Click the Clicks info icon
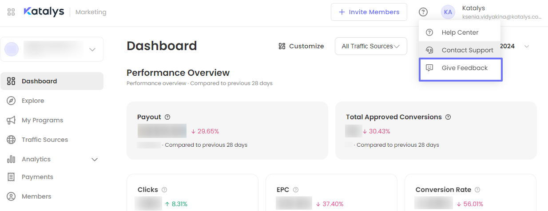The height and width of the screenshot is (211, 548). coord(164,190)
